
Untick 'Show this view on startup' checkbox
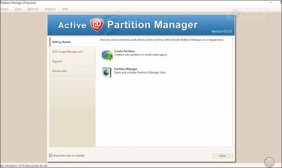(x=51, y=155)
